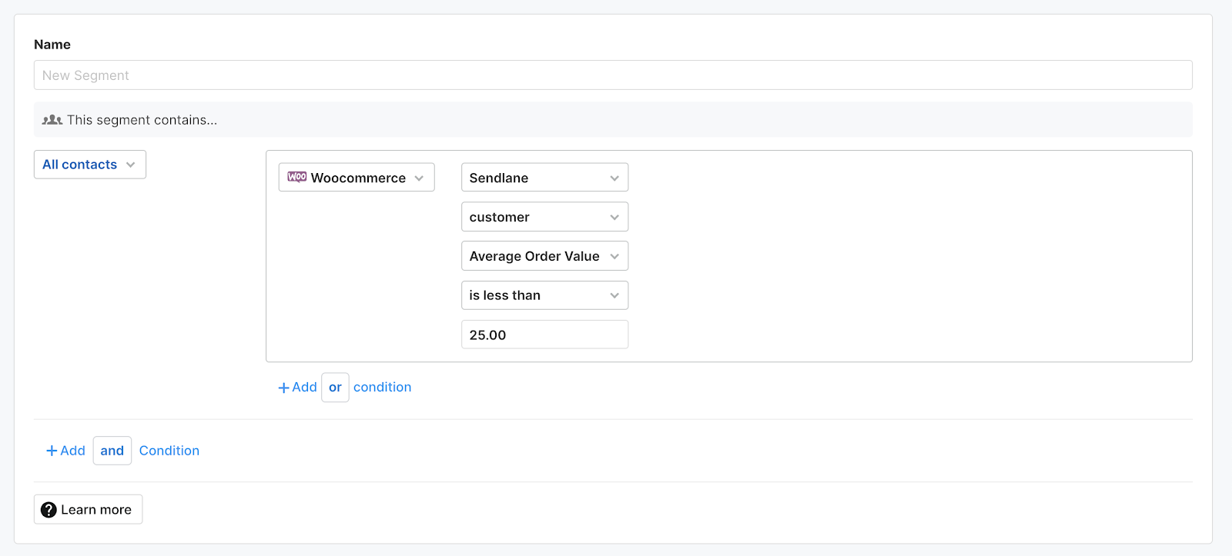Open the Average Order Value dropdown

(x=544, y=256)
